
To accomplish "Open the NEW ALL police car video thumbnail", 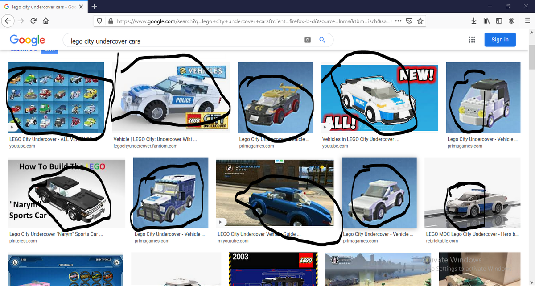I will click(x=379, y=98).
